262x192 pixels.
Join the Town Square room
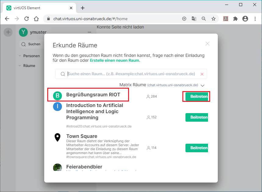tap(197, 148)
